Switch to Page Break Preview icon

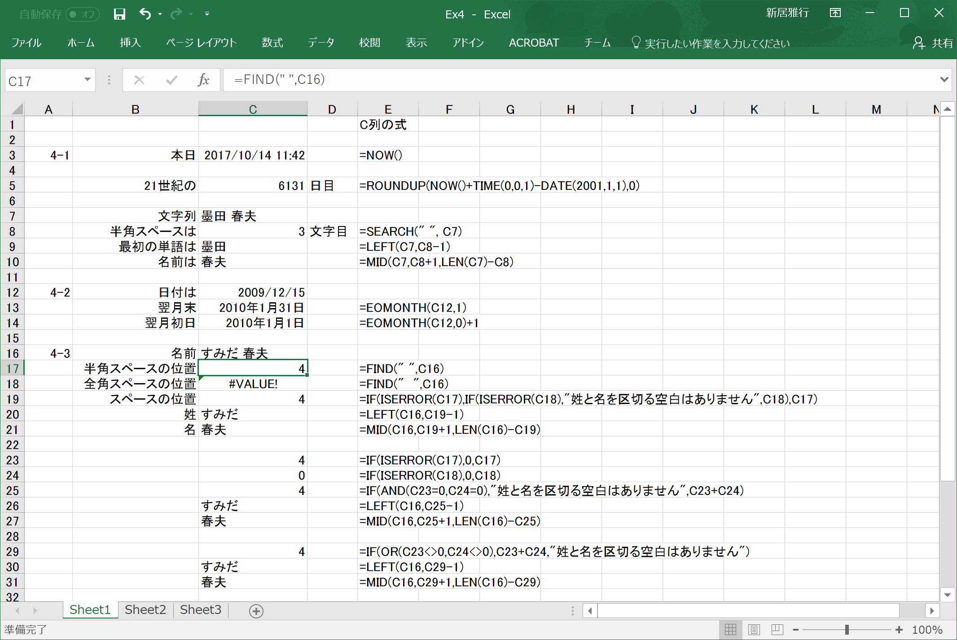click(777, 630)
